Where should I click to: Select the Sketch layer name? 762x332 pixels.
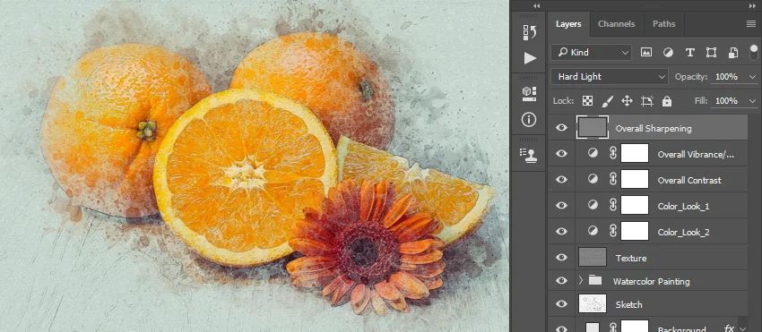point(628,305)
